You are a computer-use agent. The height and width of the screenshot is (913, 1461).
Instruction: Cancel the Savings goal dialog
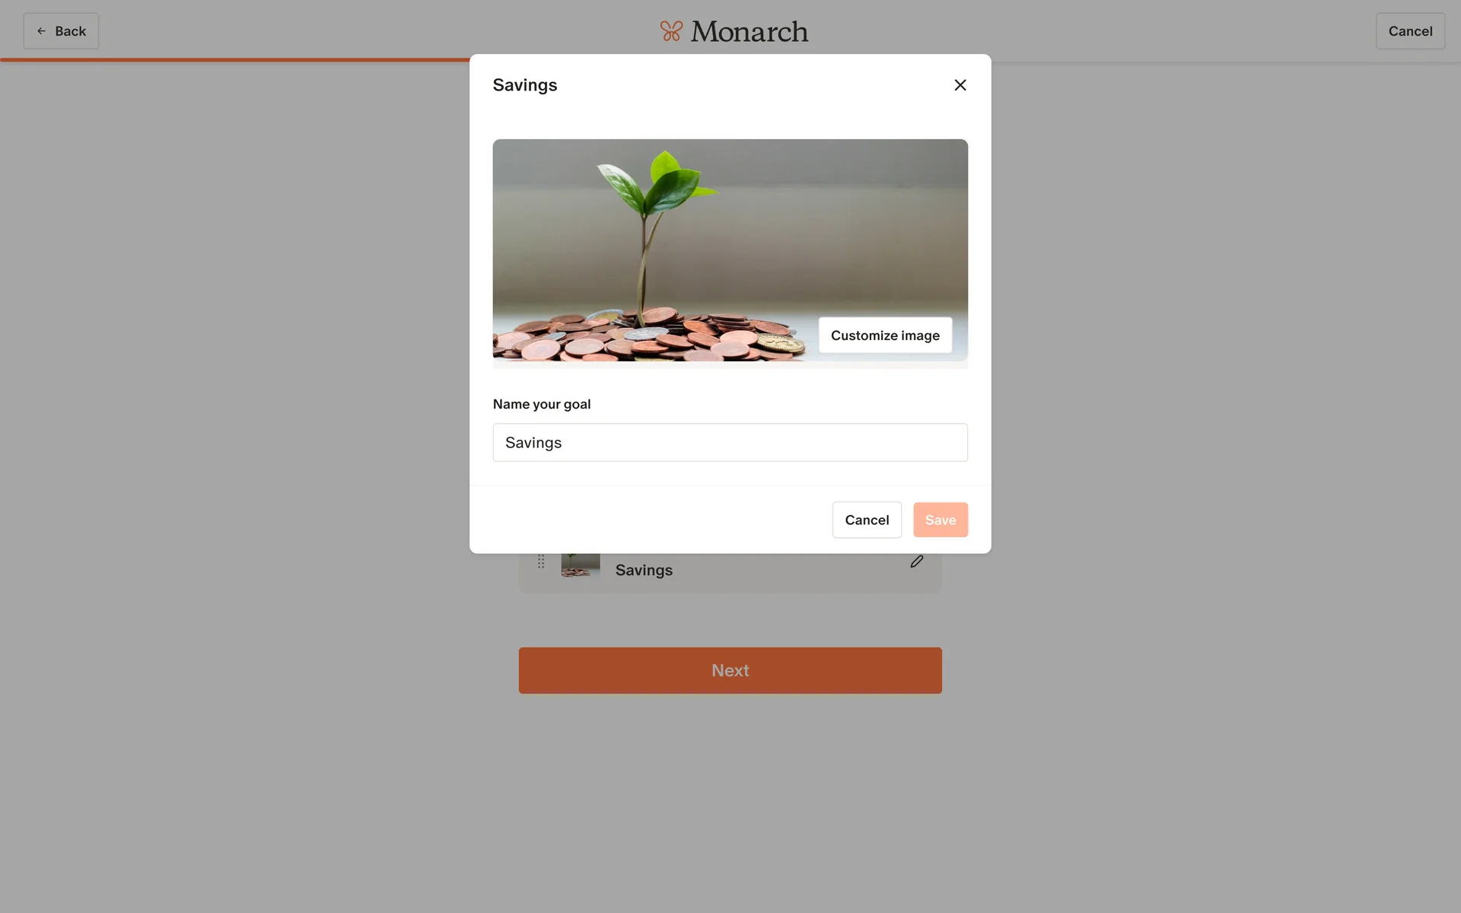coord(867,520)
